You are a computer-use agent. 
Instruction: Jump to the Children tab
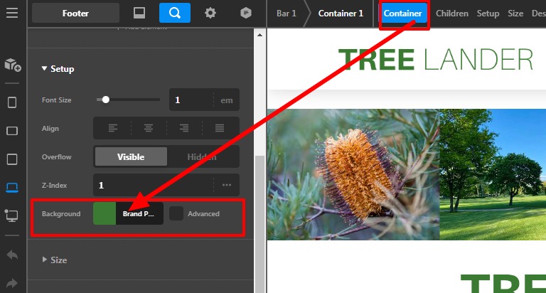coord(452,14)
